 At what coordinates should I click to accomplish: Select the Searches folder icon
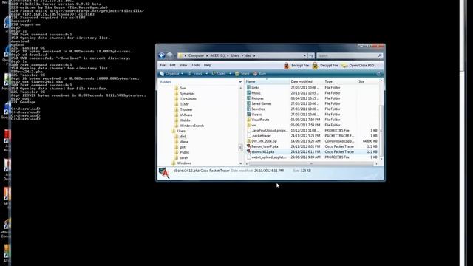[248, 109]
